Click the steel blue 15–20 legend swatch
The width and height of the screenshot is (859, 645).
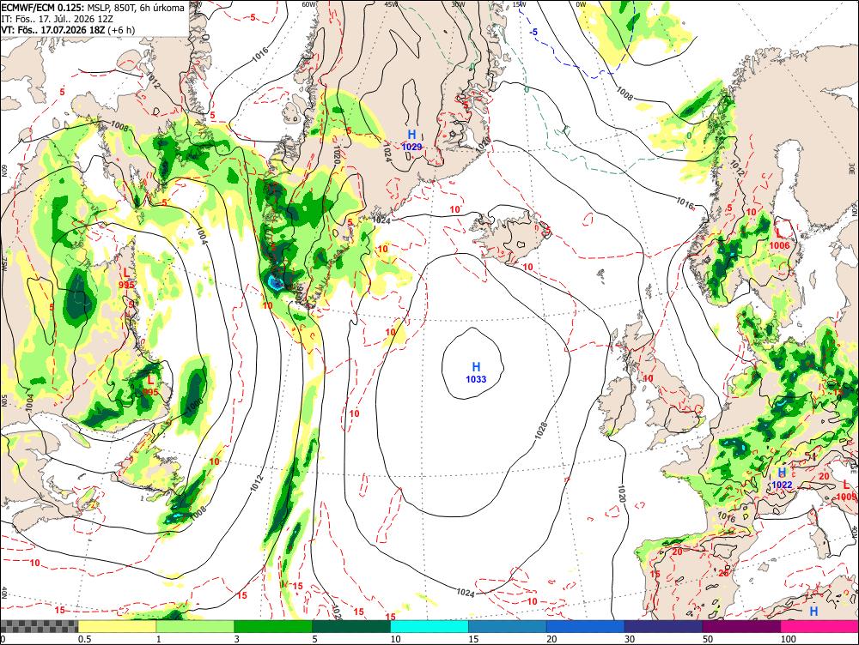(508, 626)
